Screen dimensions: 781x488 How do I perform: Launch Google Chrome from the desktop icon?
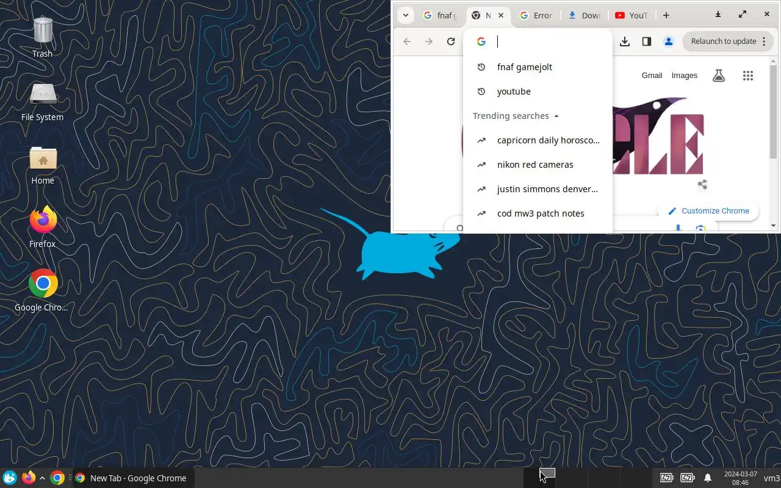(43, 290)
